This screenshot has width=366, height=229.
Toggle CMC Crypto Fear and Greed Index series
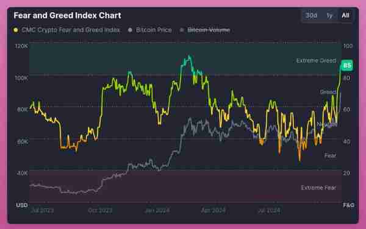71,30
